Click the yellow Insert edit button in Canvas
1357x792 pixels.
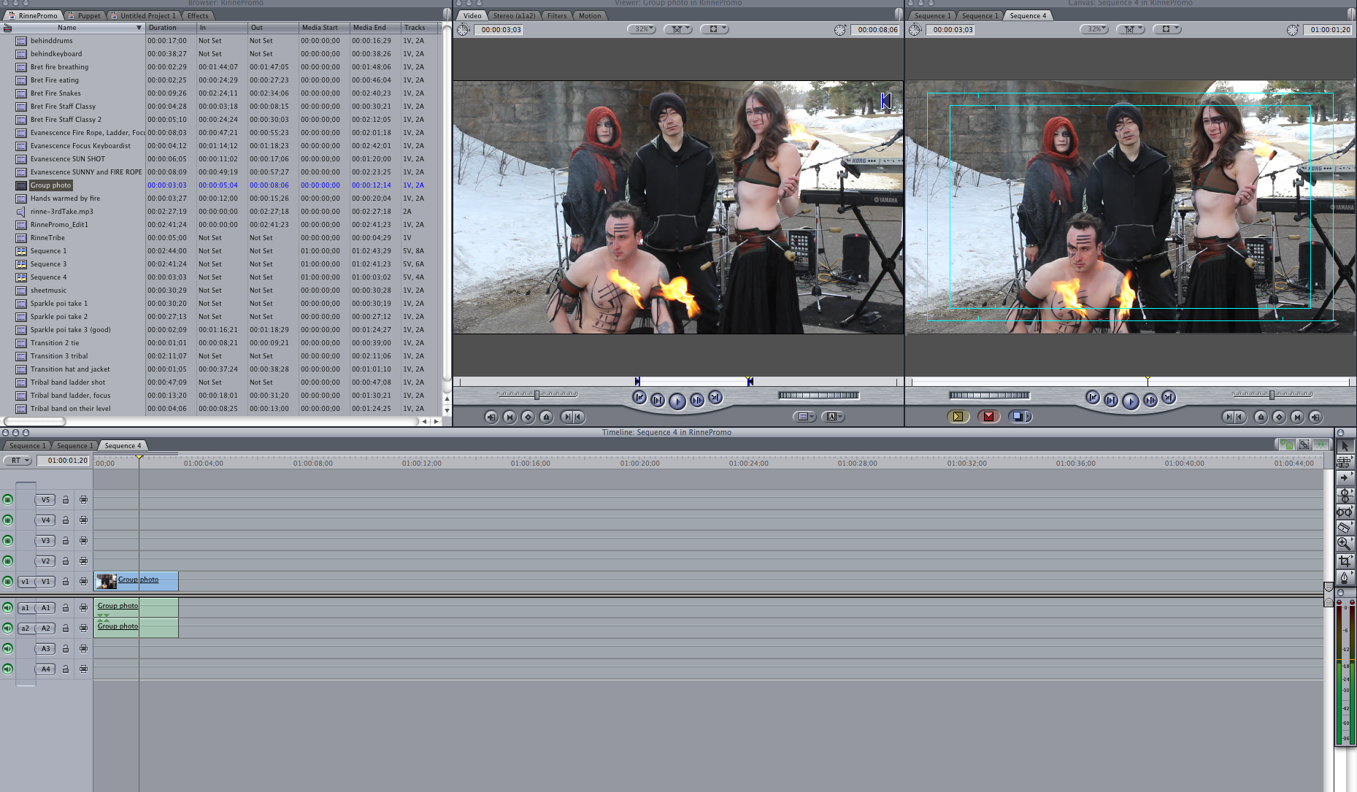(958, 417)
